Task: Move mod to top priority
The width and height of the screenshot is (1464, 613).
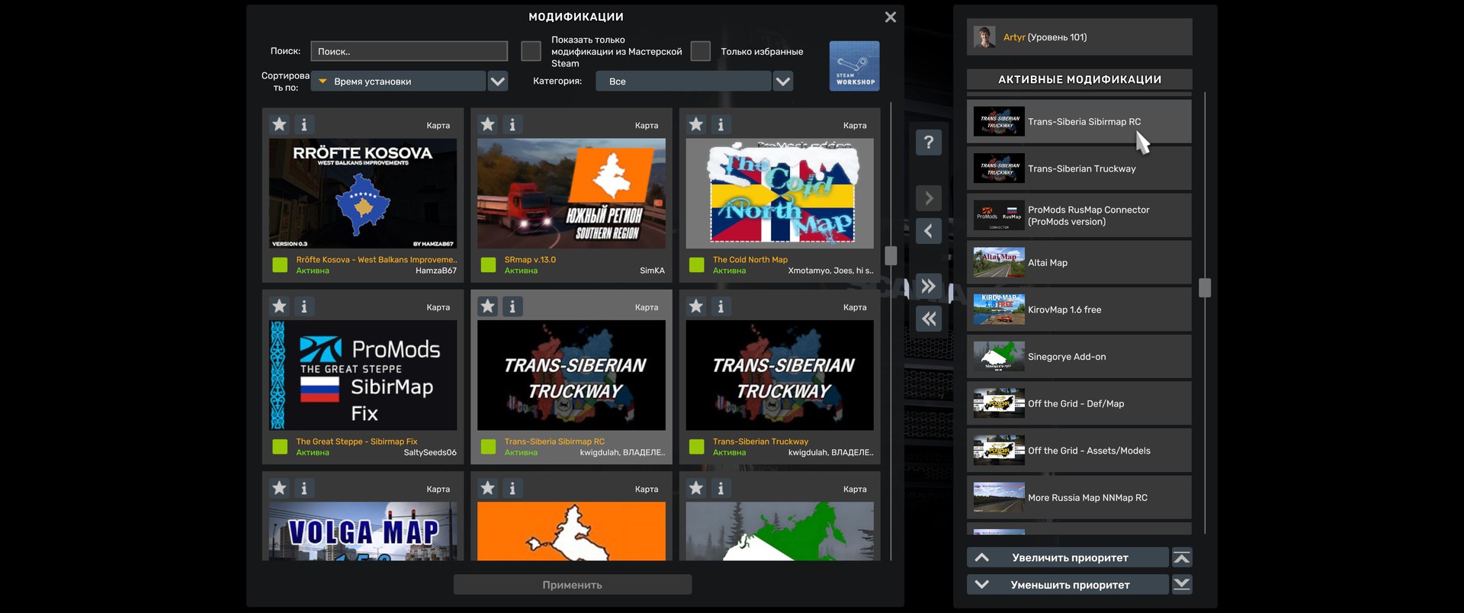Action: [x=1182, y=557]
